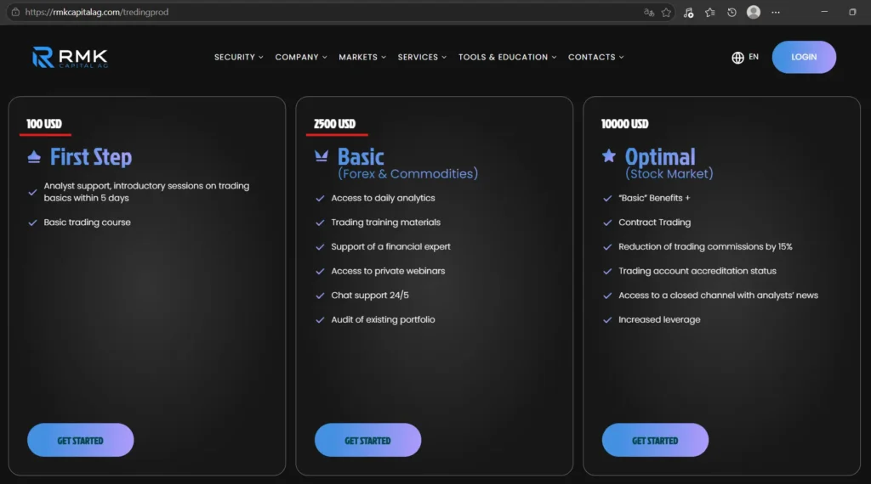The height and width of the screenshot is (484, 871).
Task: Click the Basic plan crown icon
Action: point(321,155)
